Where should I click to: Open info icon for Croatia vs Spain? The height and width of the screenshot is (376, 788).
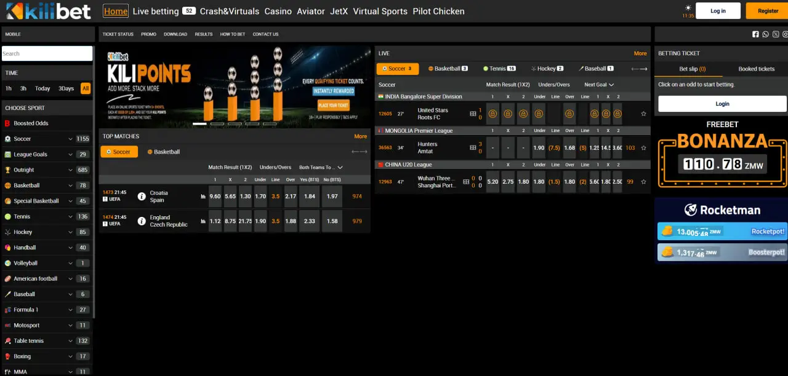click(142, 197)
